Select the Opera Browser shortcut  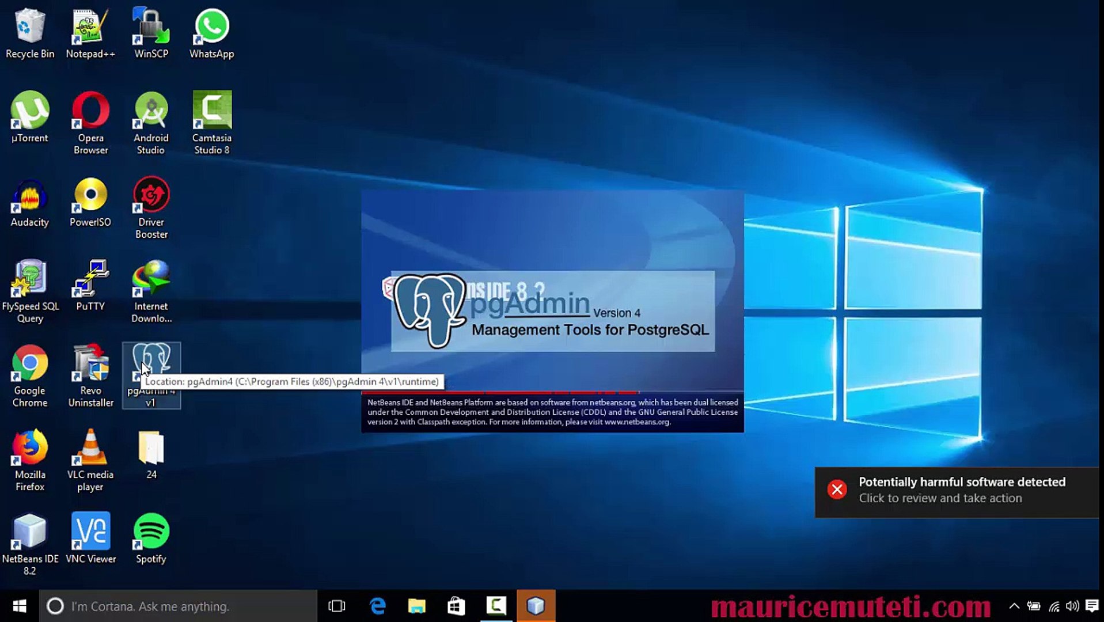click(x=90, y=123)
